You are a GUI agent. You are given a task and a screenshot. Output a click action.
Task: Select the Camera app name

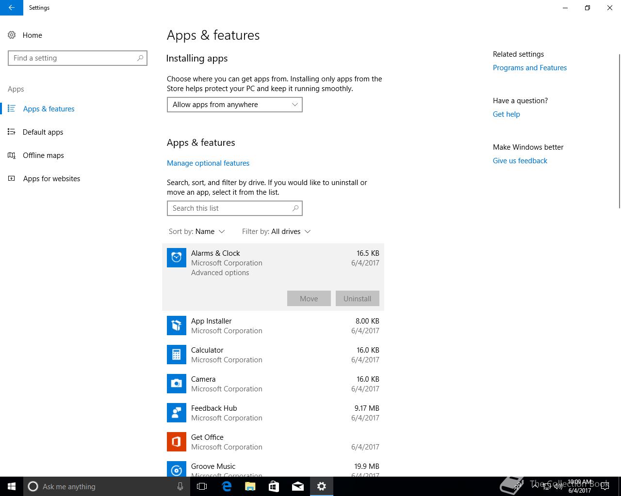pyautogui.click(x=203, y=379)
